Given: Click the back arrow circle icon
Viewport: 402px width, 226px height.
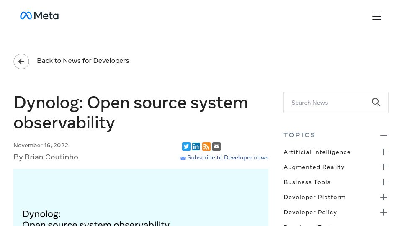Looking at the screenshot, I should pyautogui.click(x=21, y=62).
